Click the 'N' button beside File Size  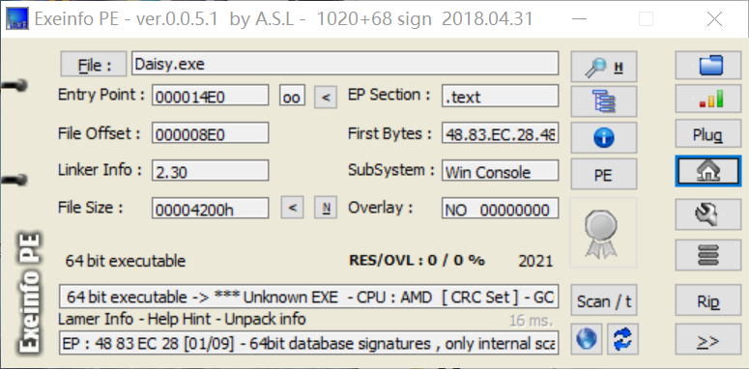[326, 208]
